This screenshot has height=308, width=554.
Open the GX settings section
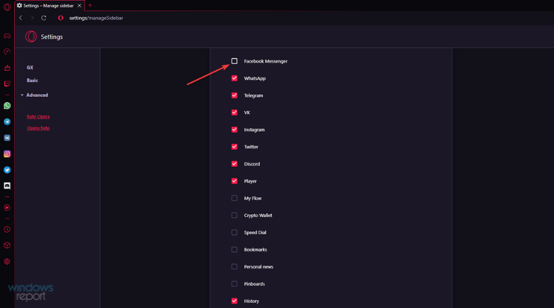click(30, 68)
